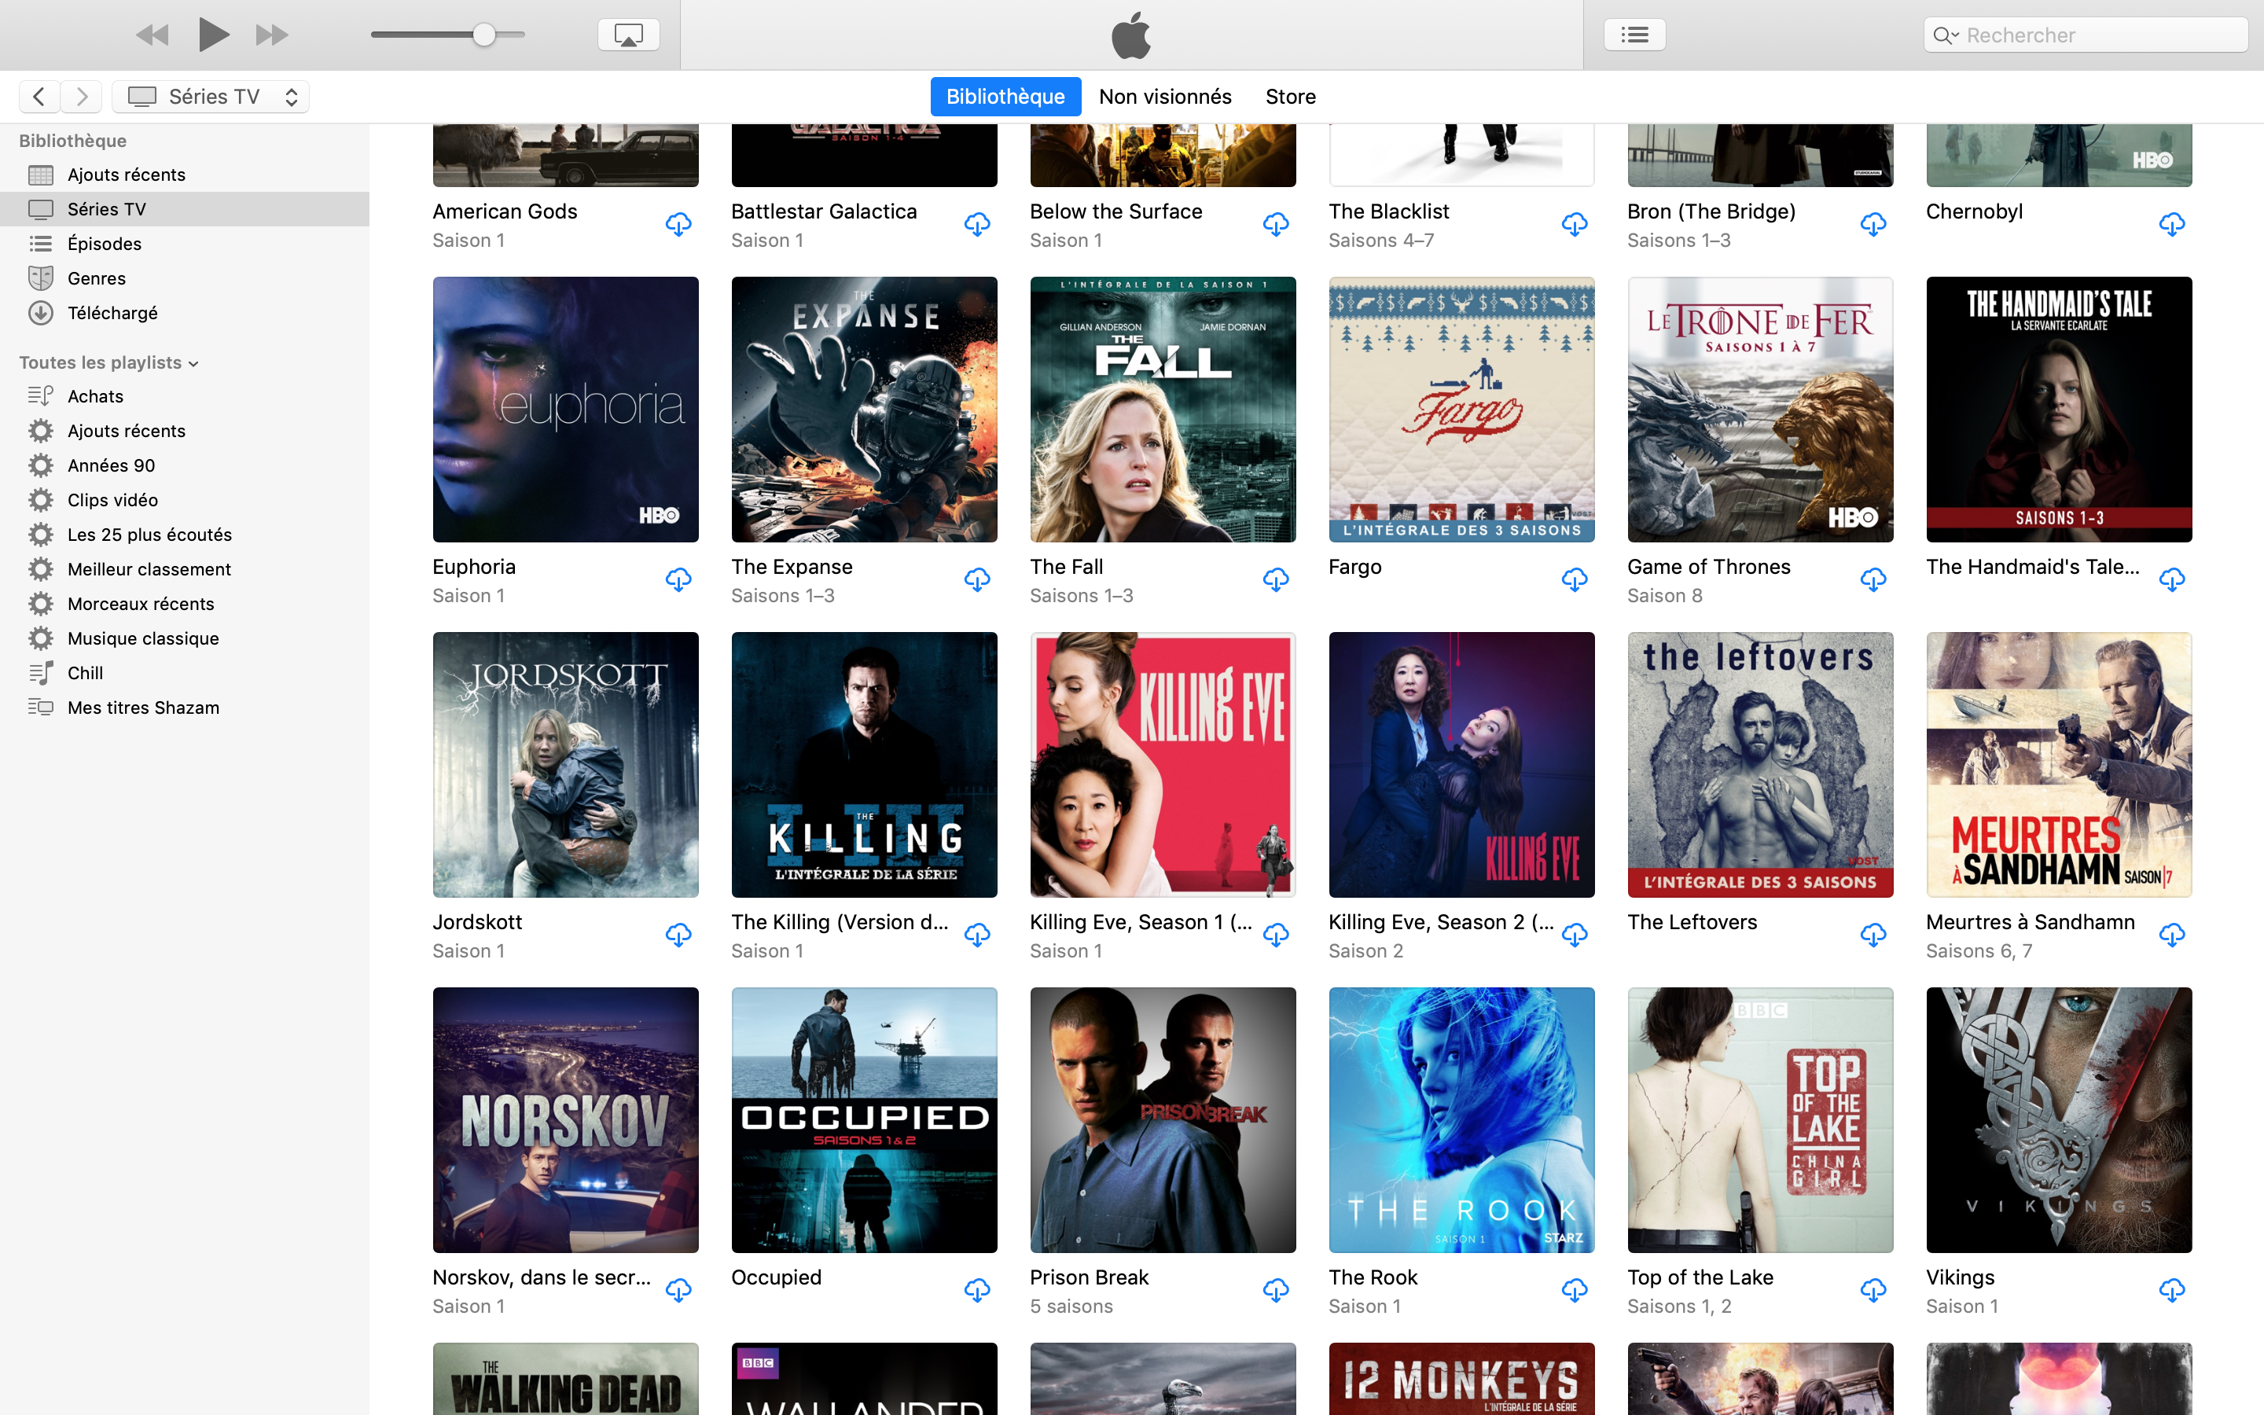Click the rewind button
This screenshot has width=2264, height=1415.
click(153, 35)
